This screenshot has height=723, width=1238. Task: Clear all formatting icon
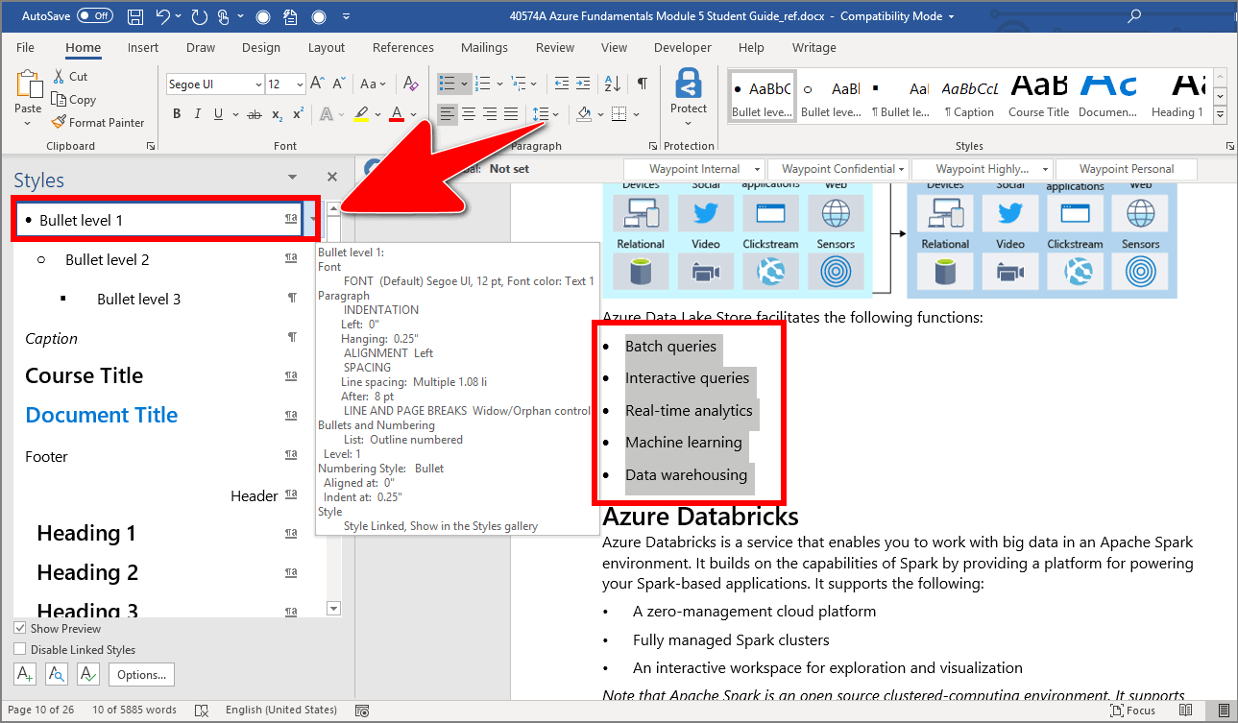pos(411,84)
